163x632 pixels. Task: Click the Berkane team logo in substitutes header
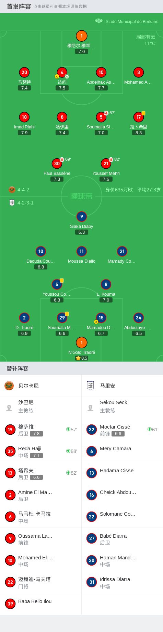(9, 386)
